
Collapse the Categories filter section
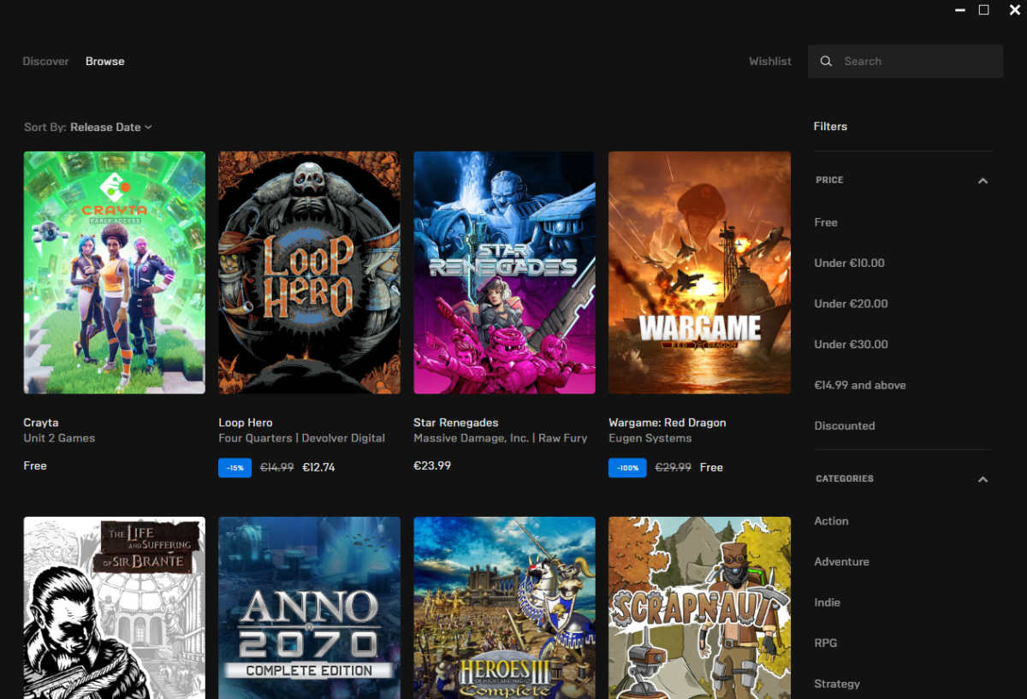click(x=982, y=479)
